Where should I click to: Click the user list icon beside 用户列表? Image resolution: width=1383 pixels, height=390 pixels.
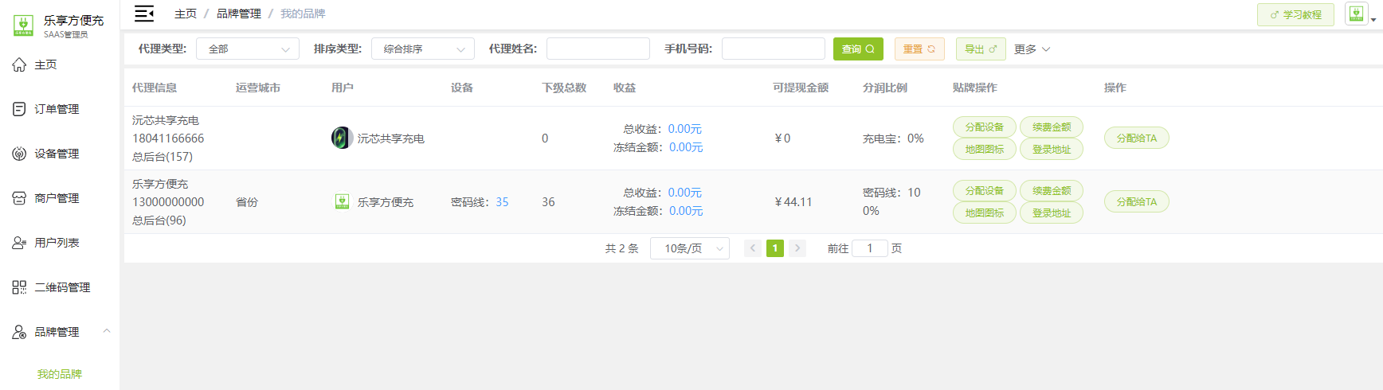pyautogui.click(x=19, y=243)
